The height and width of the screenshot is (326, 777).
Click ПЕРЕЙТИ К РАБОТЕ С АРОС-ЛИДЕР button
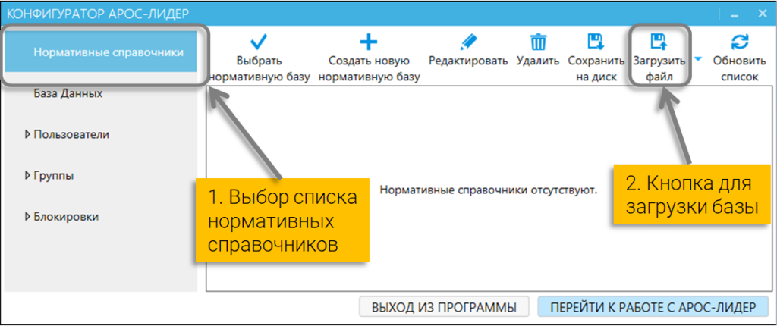click(x=653, y=307)
